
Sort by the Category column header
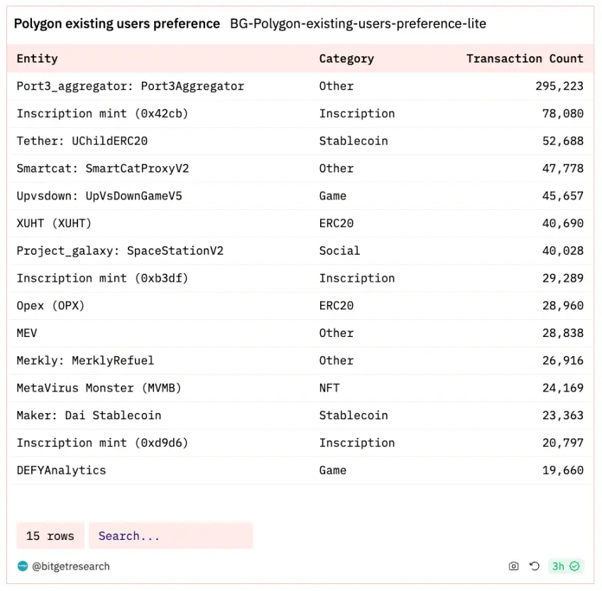pos(346,58)
